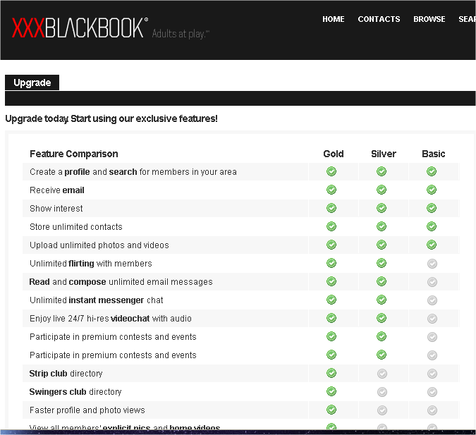Viewport: 476px width, 435px height.
Task: Click 'Store unlimited contacts' feature text
Action: 76,227
